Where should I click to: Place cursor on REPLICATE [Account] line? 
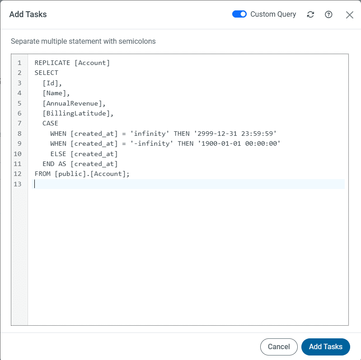[x=72, y=63]
